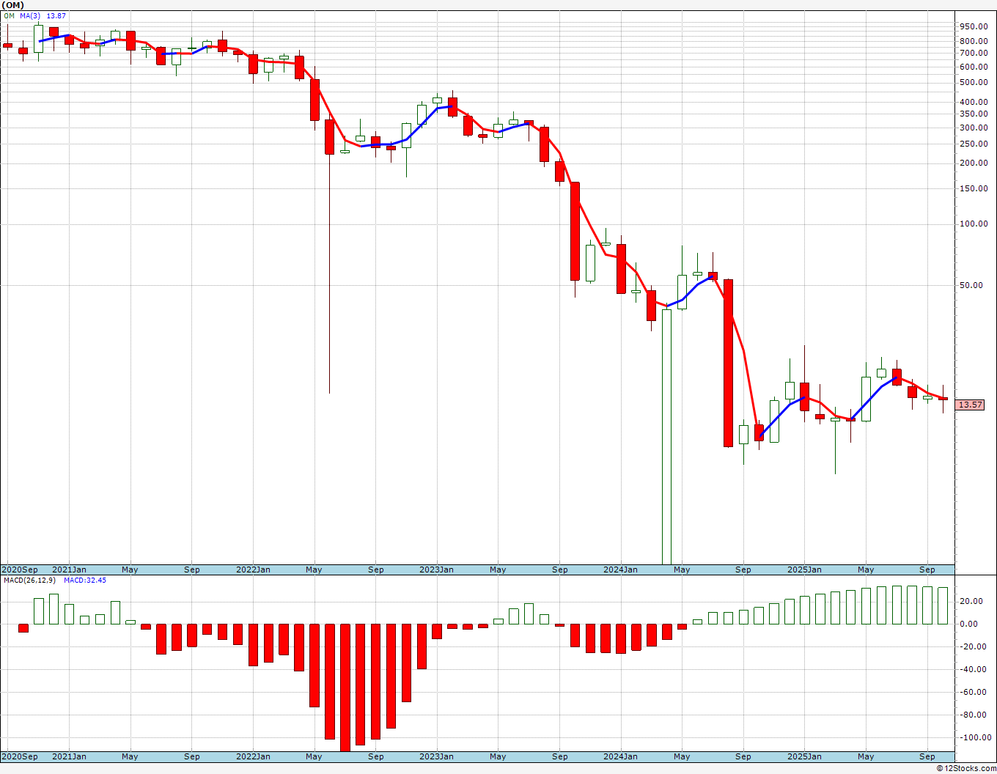Click 2024Jan on the MACD panel date axis

tap(620, 756)
